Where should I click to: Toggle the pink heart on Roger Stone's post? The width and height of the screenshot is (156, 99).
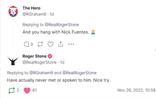point(27,90)
